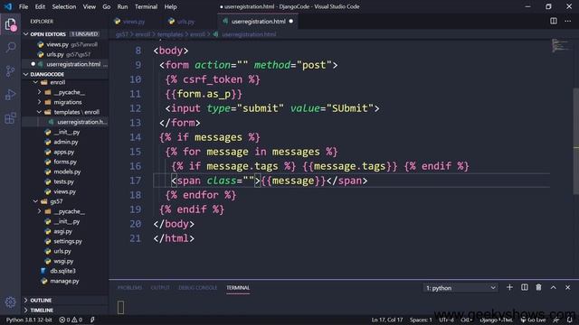This screenshot has width=579, height=325.
Task: Open the Source Control view
Action: 10,70
